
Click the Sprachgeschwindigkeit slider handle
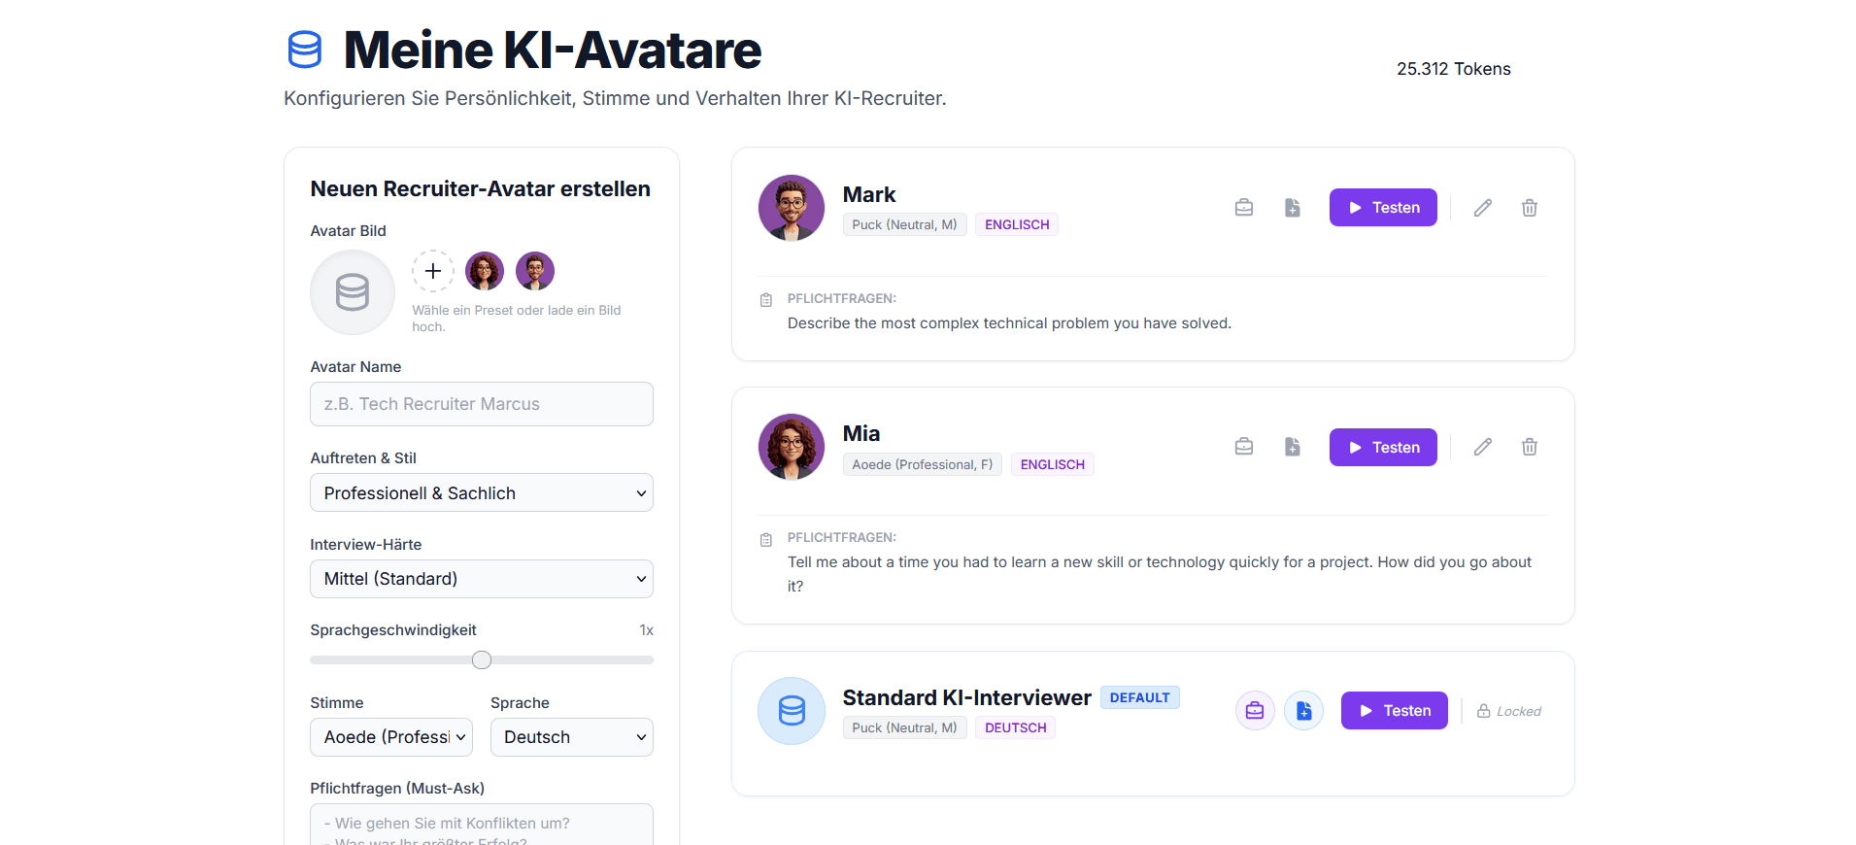[x=482, y=660]
